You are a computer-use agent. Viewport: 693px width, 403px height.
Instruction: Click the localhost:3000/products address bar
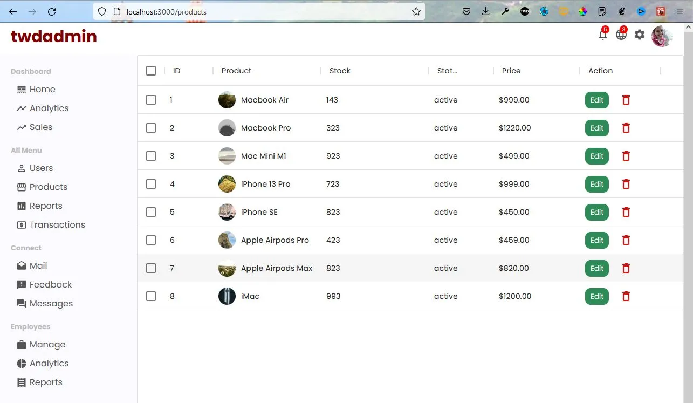click(x=259, y=11)
